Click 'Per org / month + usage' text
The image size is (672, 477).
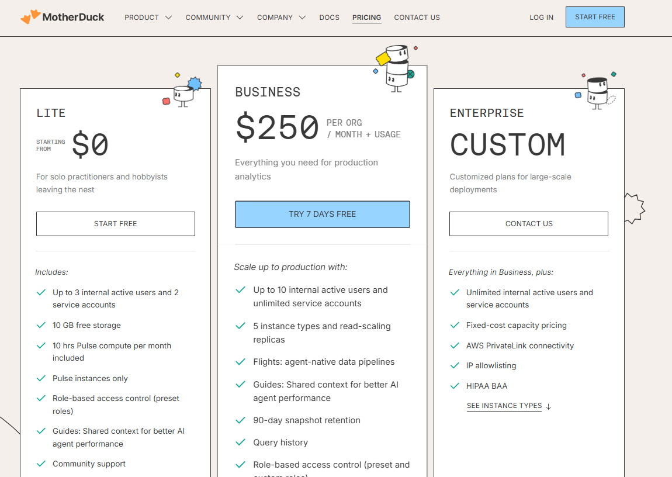[363, 129]
